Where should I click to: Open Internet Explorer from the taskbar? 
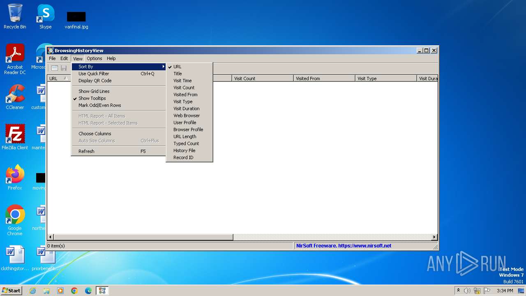point(32,291)
